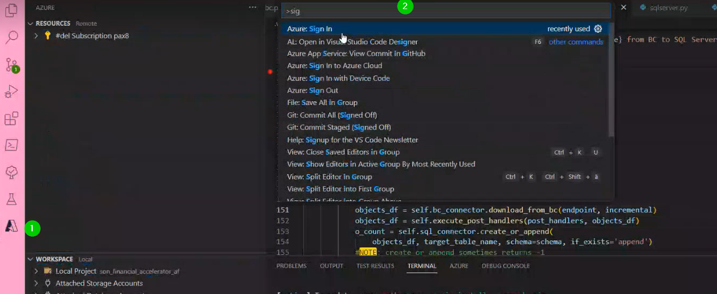Open the Explorer view in activity bar
Image resolution: width=717 pixels, height=294 pixels.
click(12, 10)
